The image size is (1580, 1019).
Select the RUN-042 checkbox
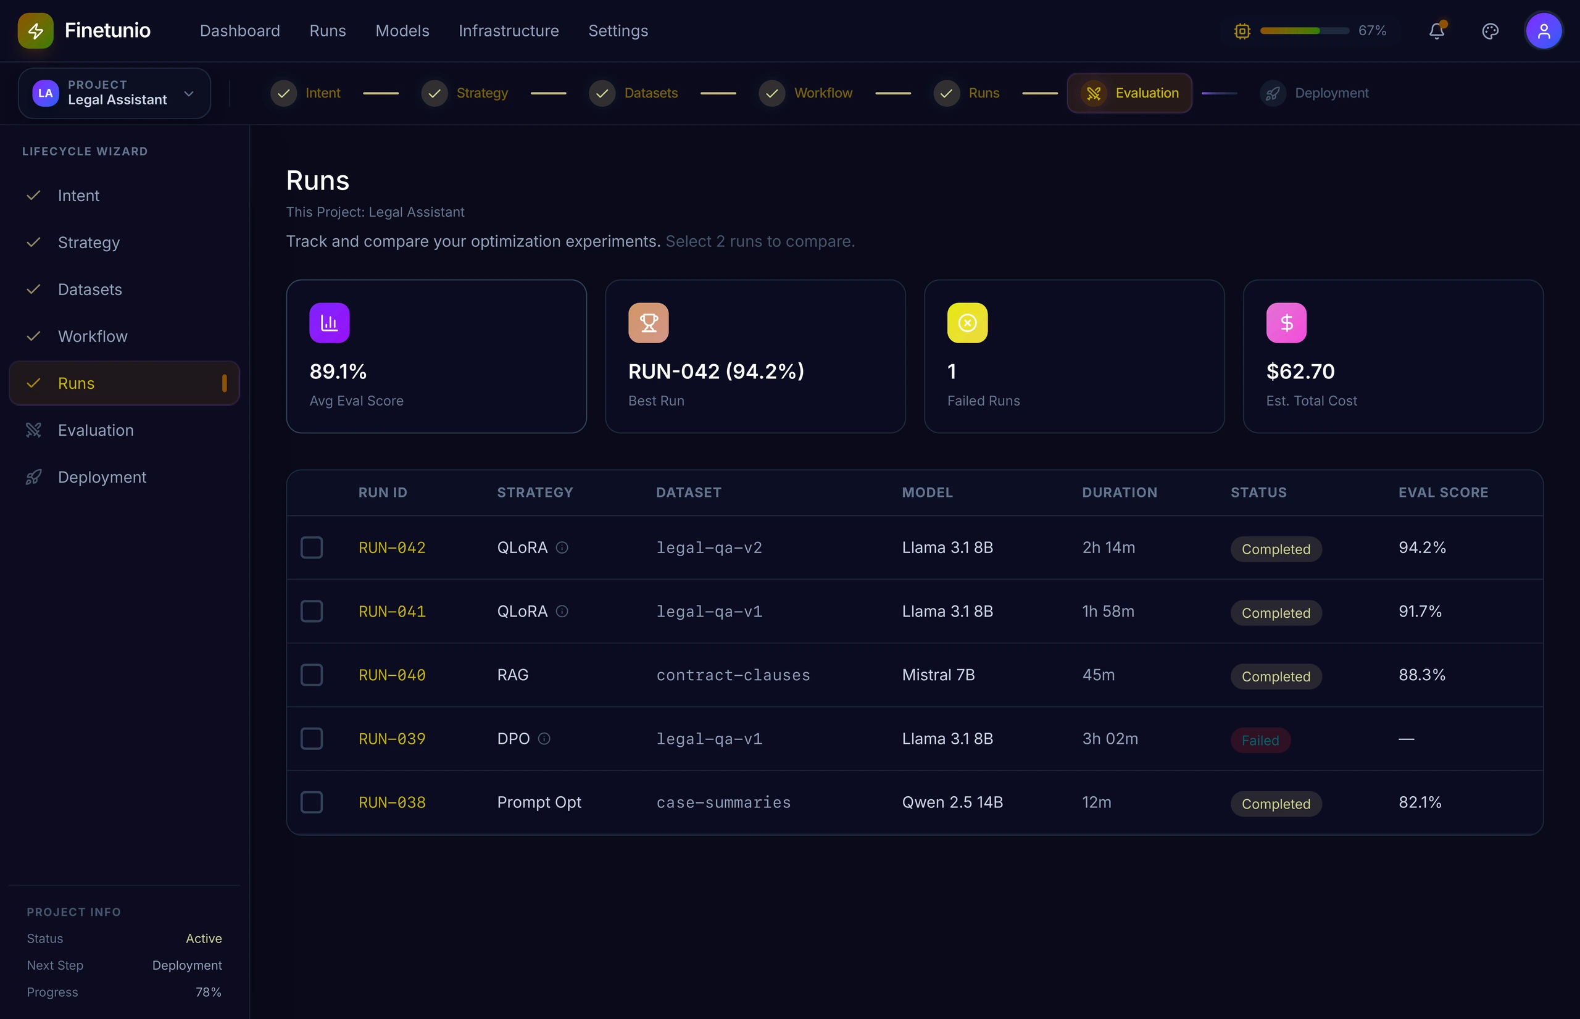312,547
